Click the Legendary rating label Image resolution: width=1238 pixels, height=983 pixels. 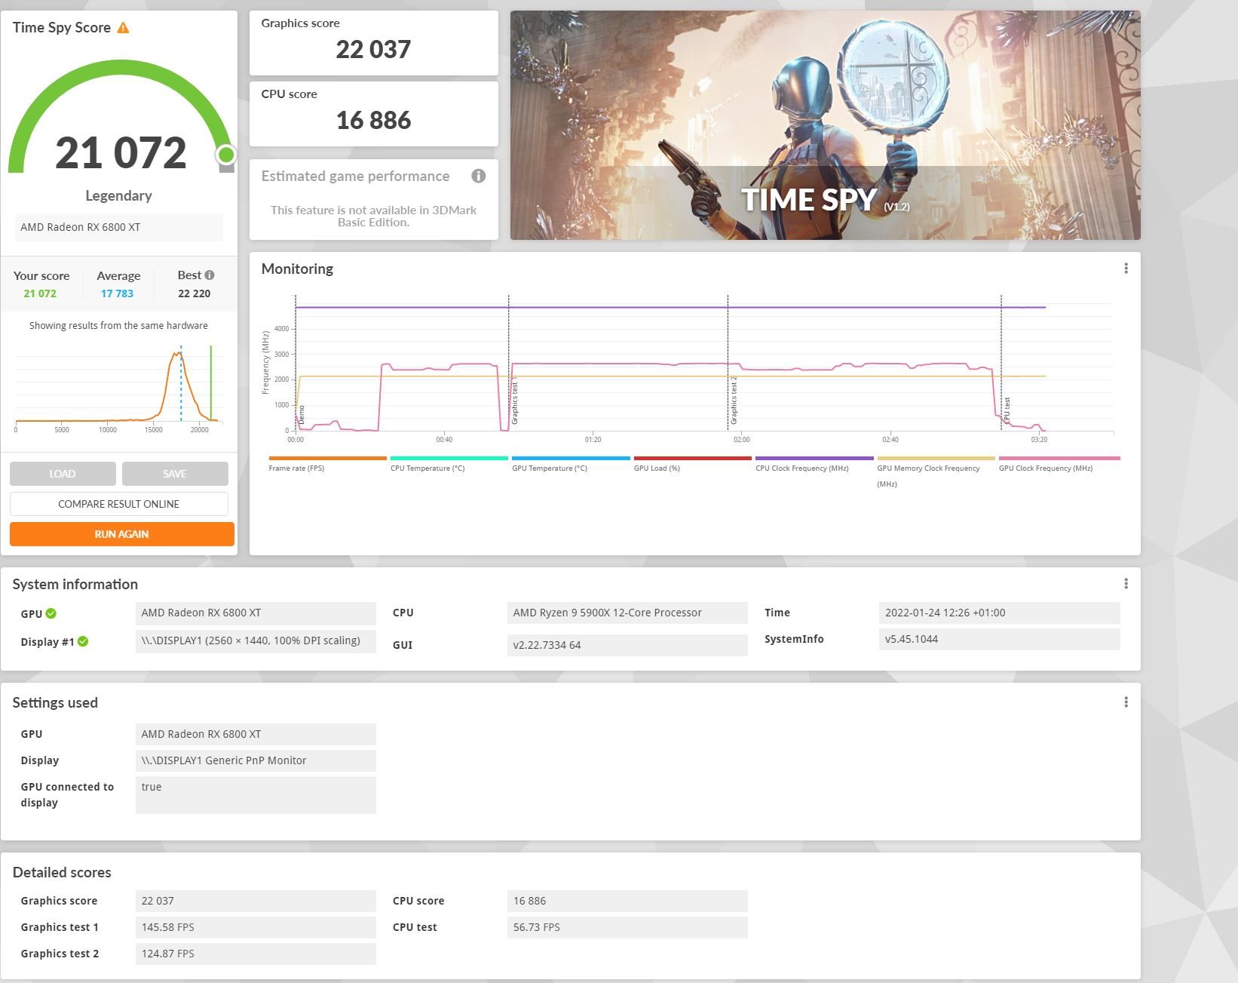click(x=118, y=196)
